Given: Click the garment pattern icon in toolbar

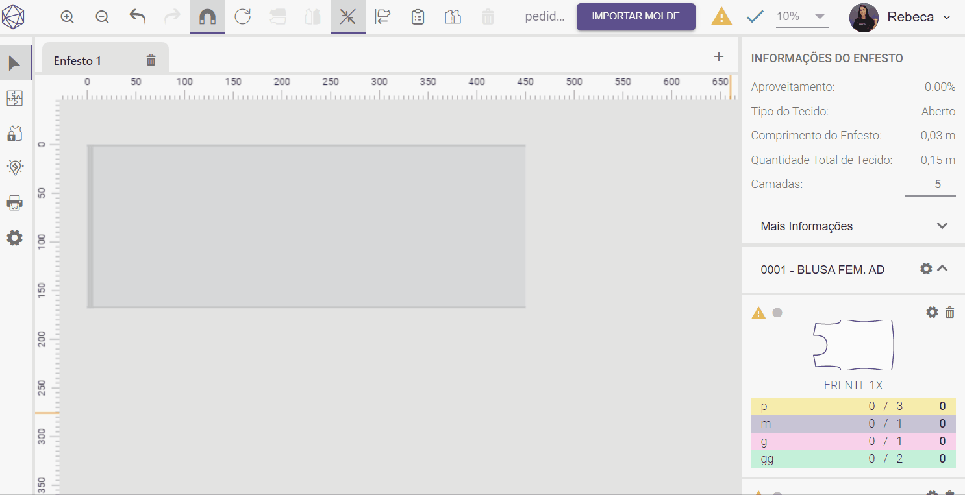Looking at the screenshot, I should (x=453, y=17).
